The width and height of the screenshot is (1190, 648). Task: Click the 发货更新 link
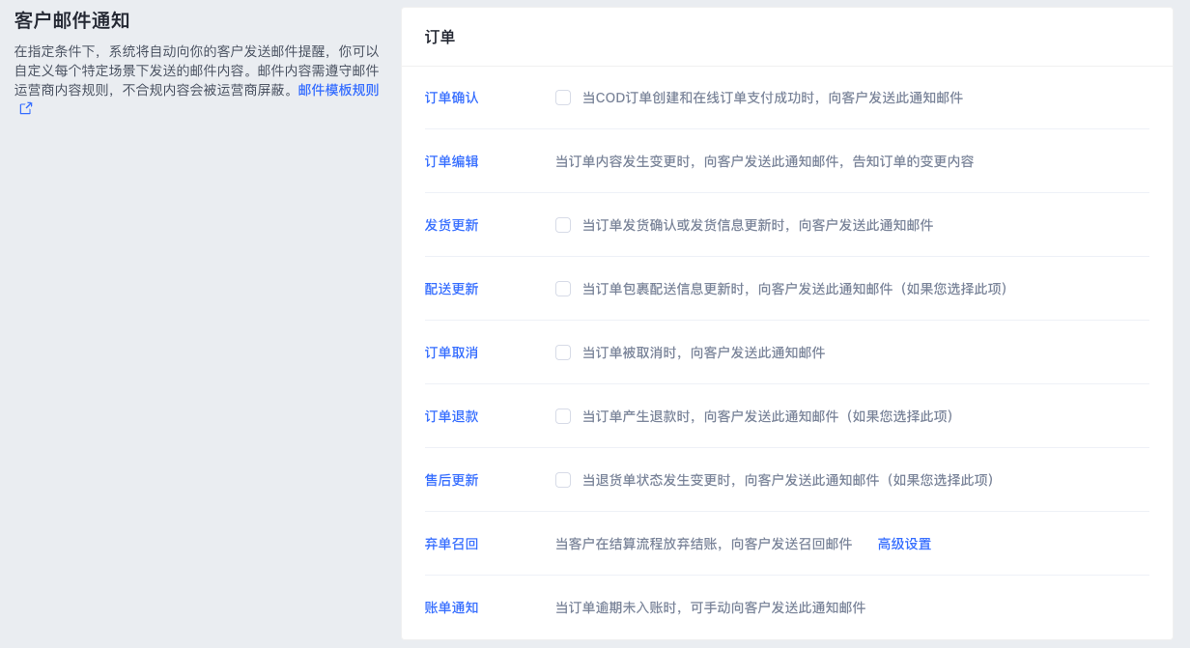tap(452, 225)
